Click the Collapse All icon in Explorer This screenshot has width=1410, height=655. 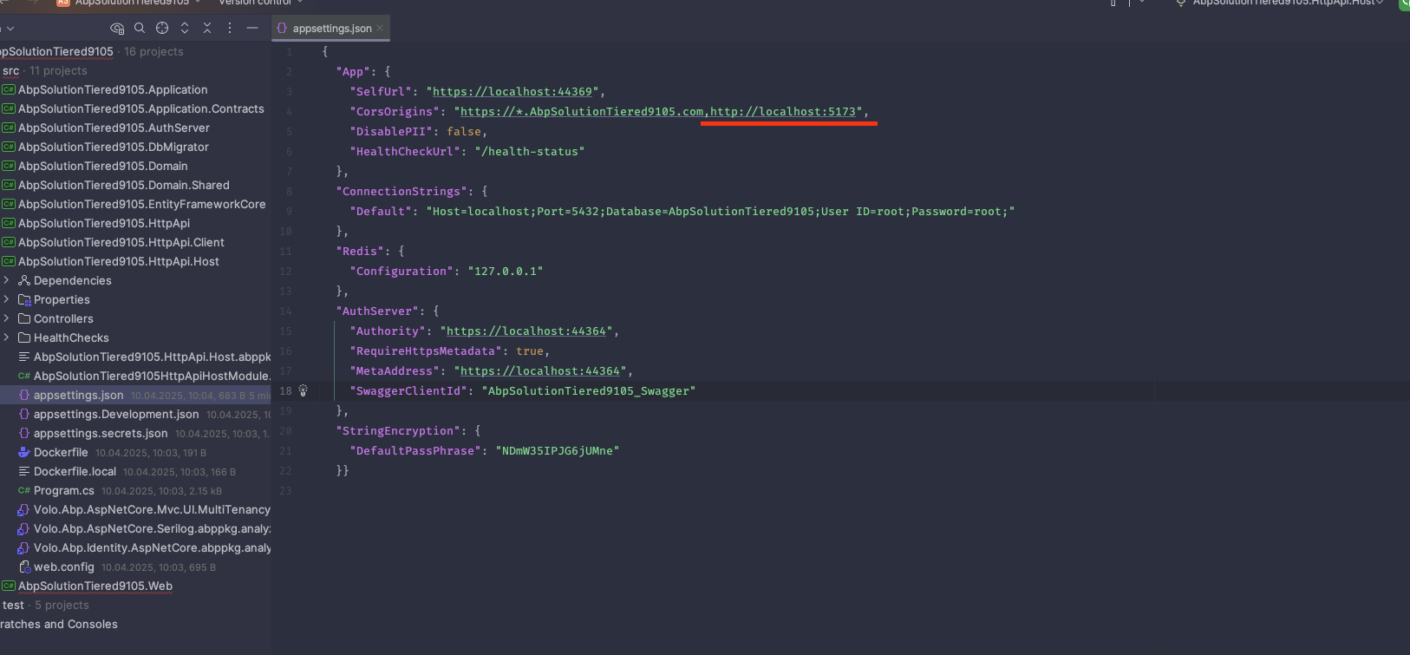click(207, 28)
